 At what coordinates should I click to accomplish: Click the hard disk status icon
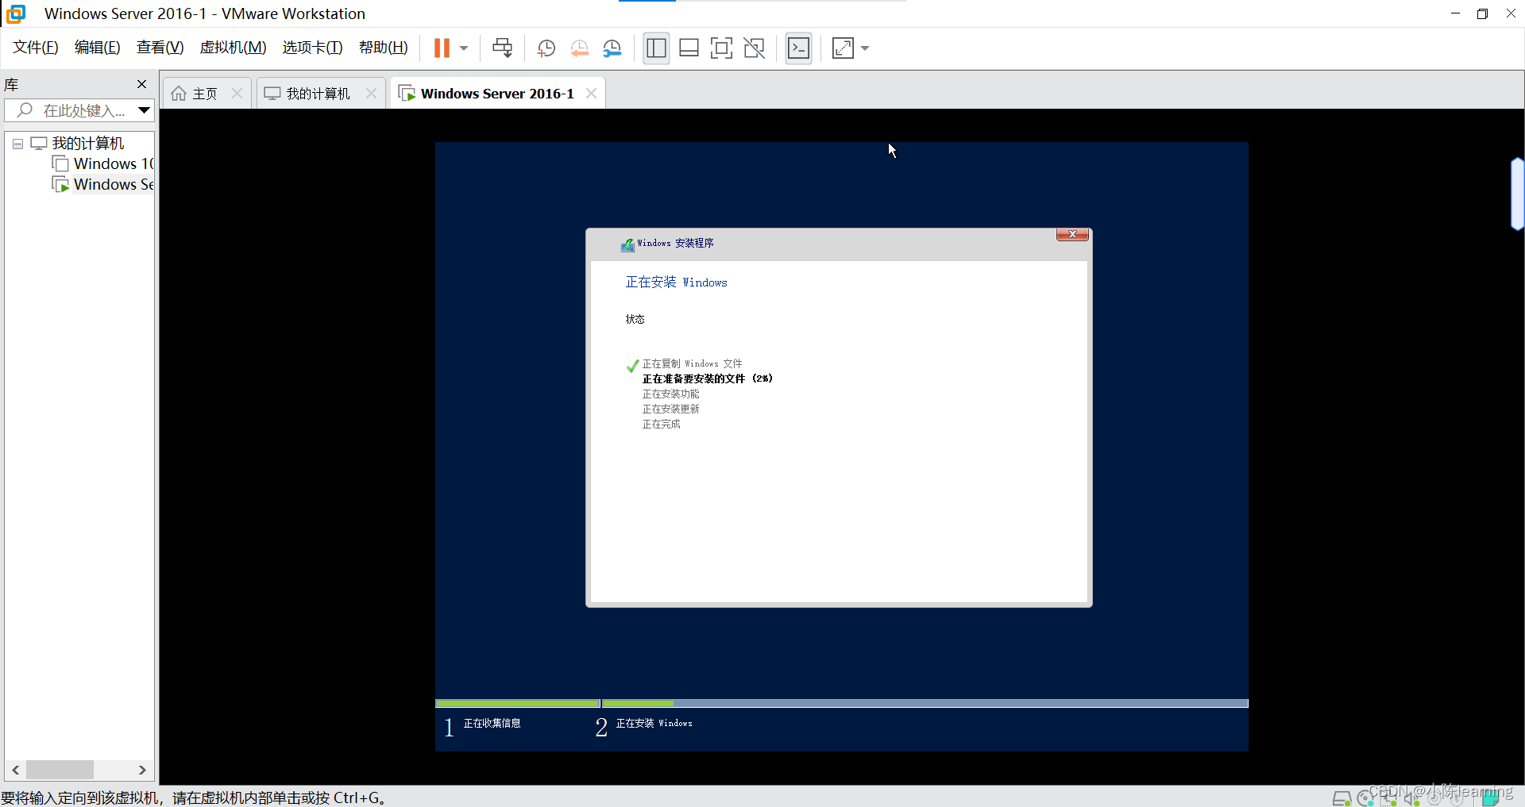(1342, 798)
